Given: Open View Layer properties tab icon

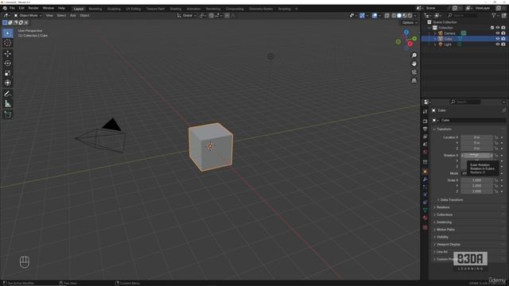Looking at the screenshot, I should click(x=425, y=137).
